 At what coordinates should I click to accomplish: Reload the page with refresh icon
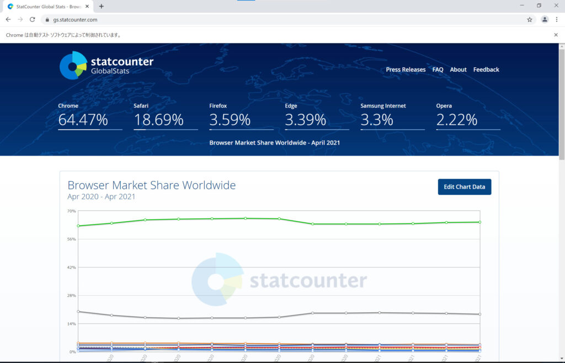click(x=32, y=19)
